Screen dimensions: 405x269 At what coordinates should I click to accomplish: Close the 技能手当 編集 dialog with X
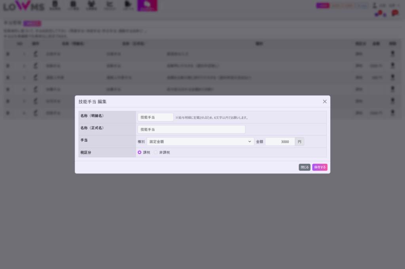(x=325, y=101)
